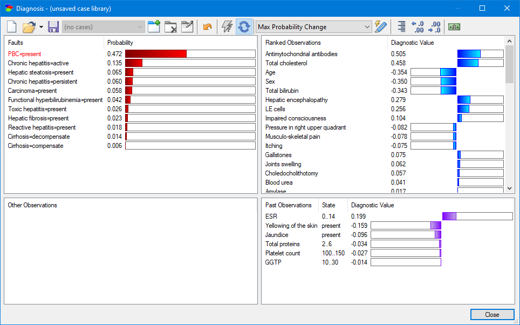Click the Ranked Observations scrollbar down arrow
This screenshot has width=520, height=325.
(x=509, y=188)
